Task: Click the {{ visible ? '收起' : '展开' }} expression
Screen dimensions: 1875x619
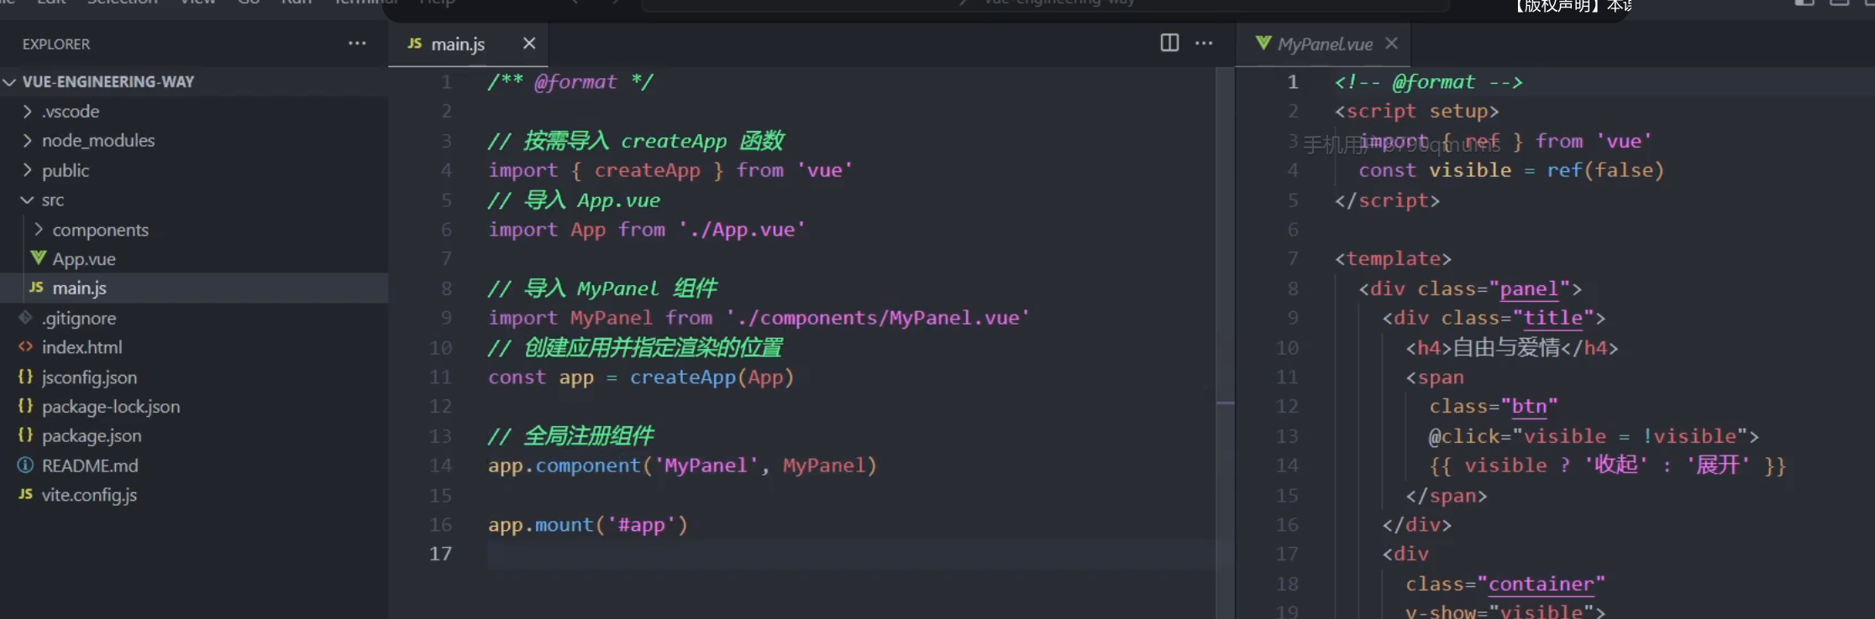Action: tap(1608, 466)
